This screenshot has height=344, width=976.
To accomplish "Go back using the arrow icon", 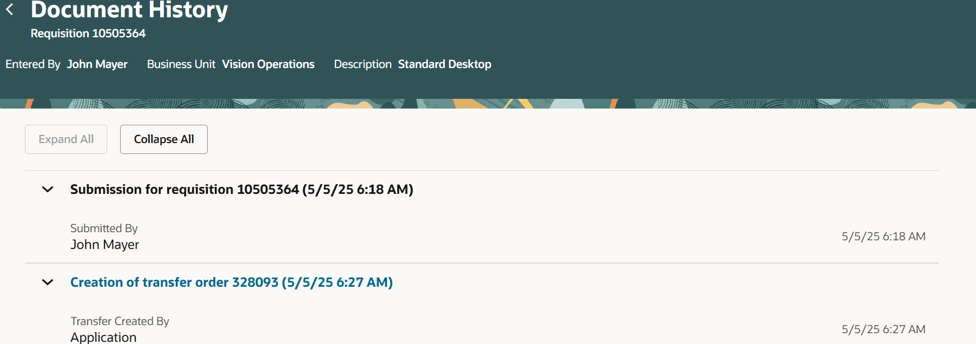I will (10, 9).
